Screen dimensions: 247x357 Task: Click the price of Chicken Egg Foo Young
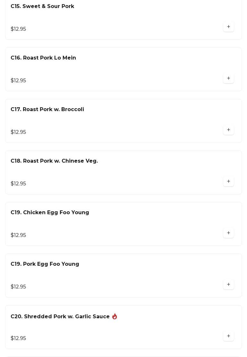(x=18, y=235)
